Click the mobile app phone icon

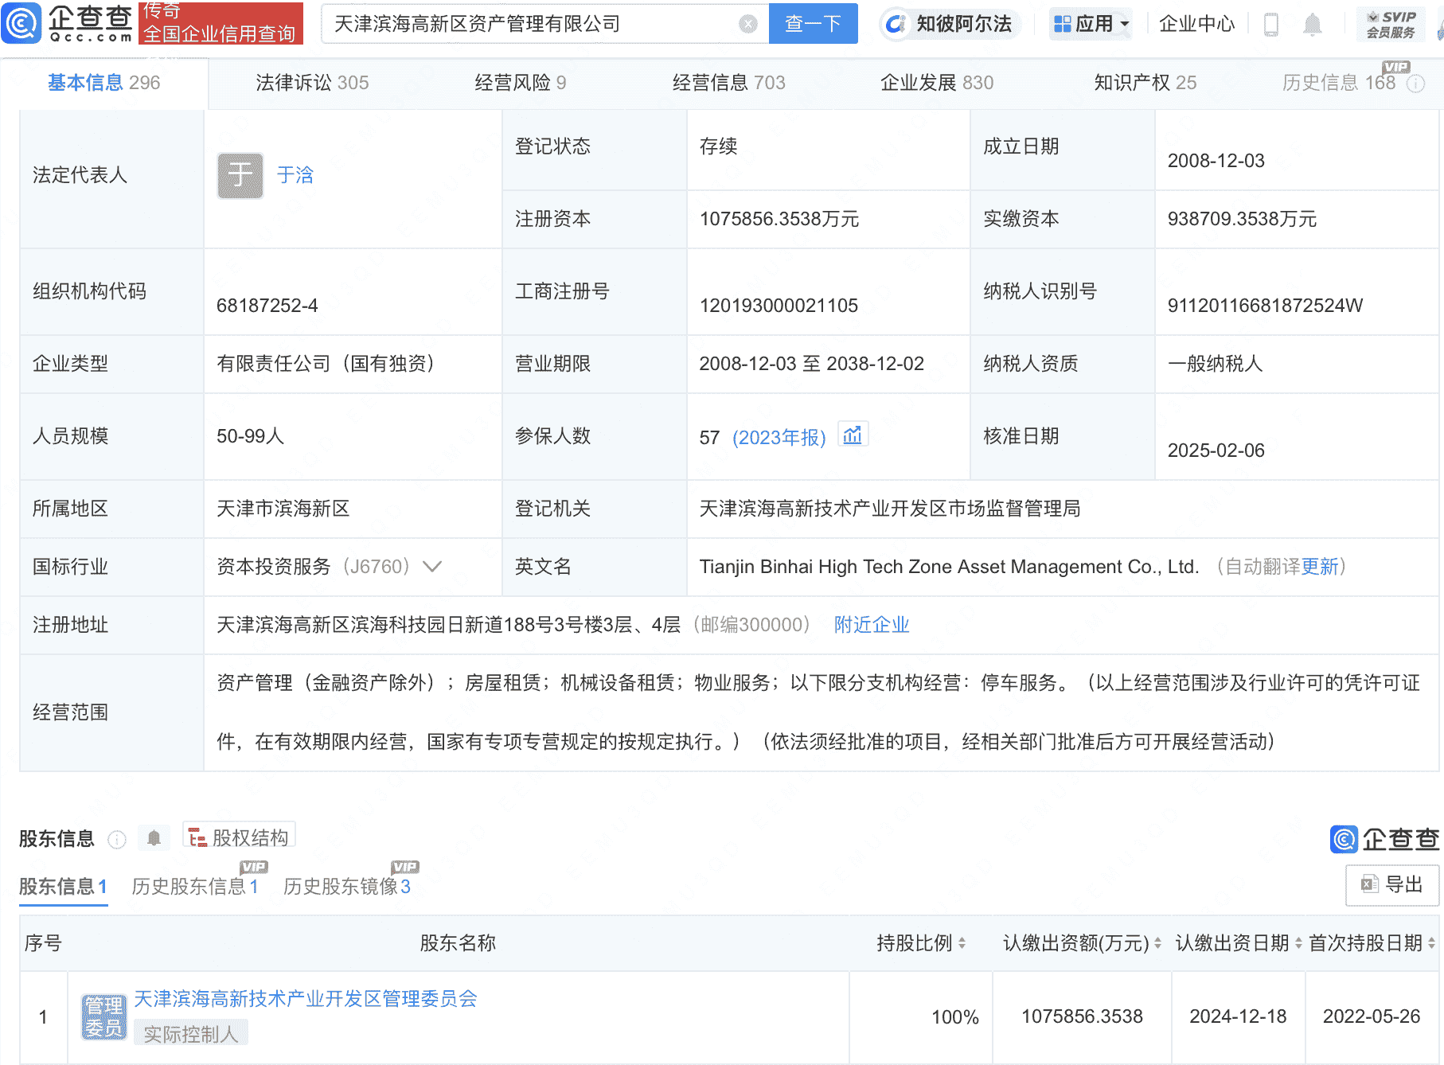[x=1270, y=24]
